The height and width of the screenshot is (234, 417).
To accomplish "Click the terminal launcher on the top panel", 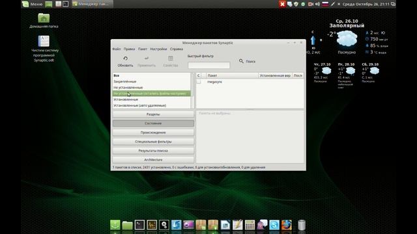I will pyautogui.click(x=65, y=4).
